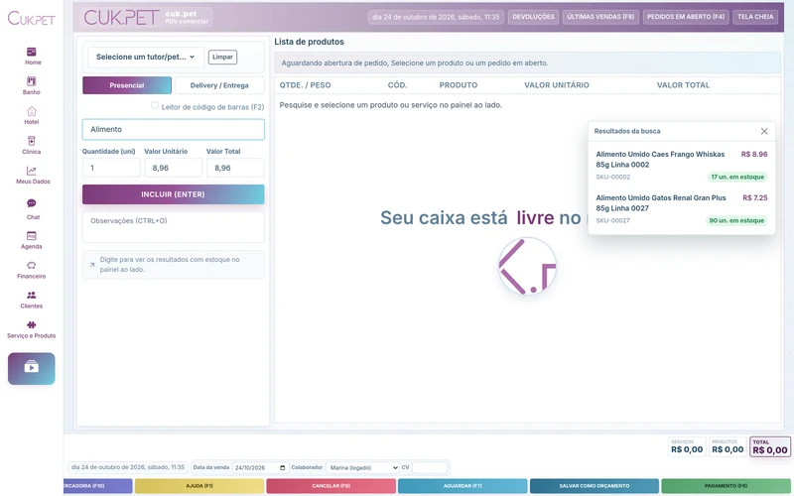Select Alimento Umido Caes Frango Whiskas result
The image size is (794, 496).
click(682, 165)
